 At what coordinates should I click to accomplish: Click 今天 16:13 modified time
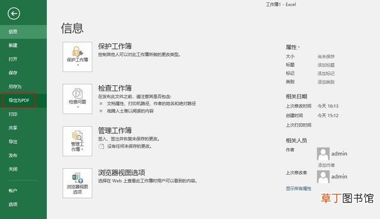tap(328, 106)
